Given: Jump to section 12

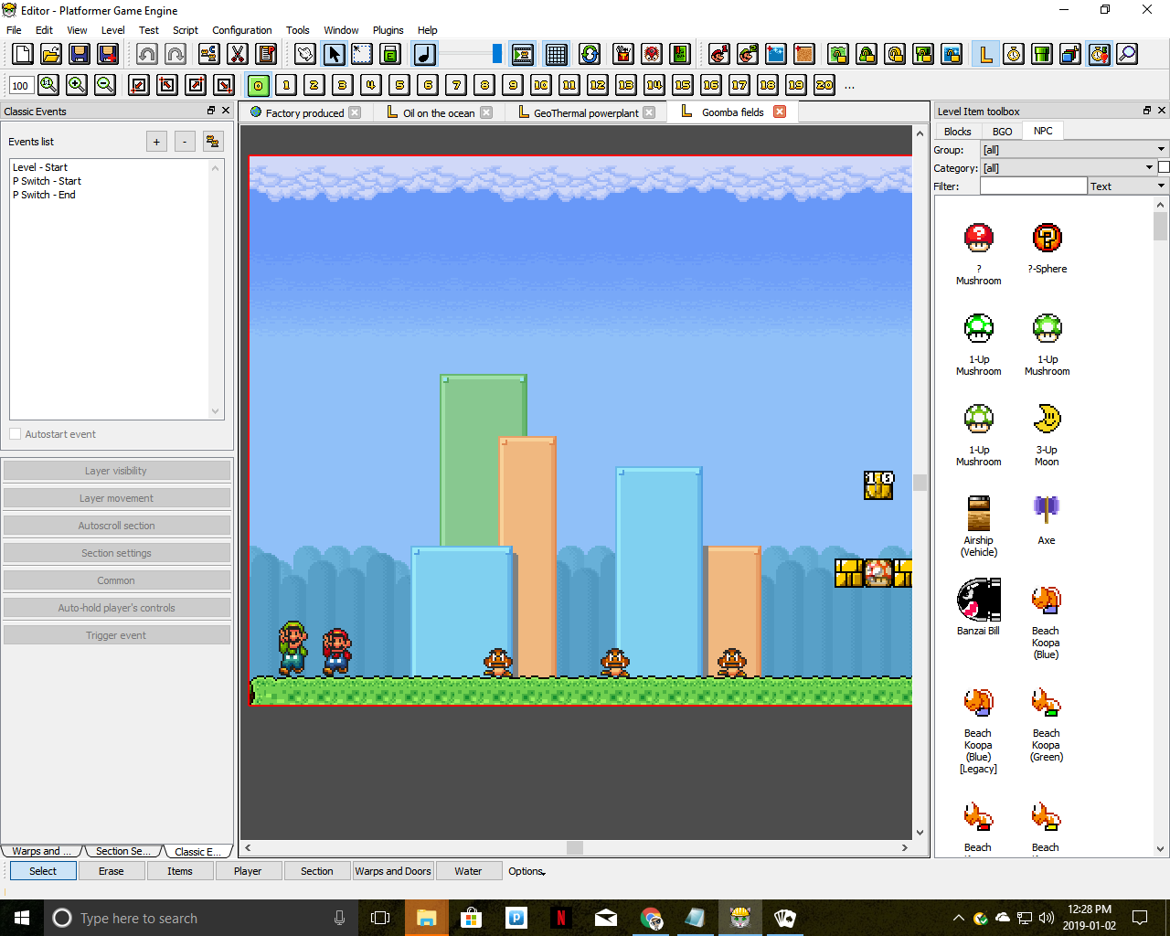Looking at the screenshot, I should (598, 85).
